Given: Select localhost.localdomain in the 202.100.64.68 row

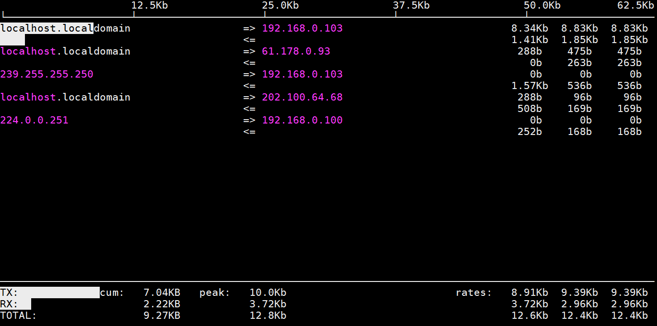Looking at the screenshot, I should coord(65,97).
